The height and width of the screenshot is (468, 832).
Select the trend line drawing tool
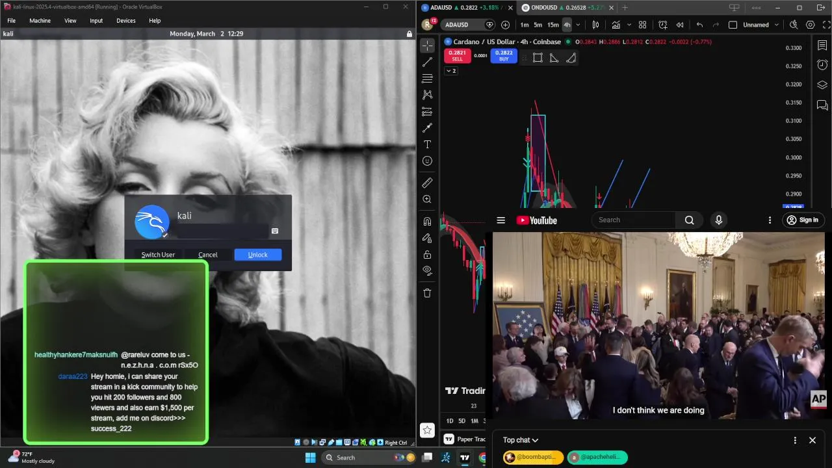point(427,62)
